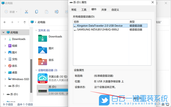Go forward with the right arrow

pos(12,22)
